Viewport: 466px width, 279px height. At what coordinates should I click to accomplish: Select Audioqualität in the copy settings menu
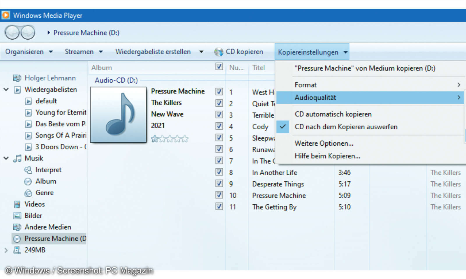(315, 97)
